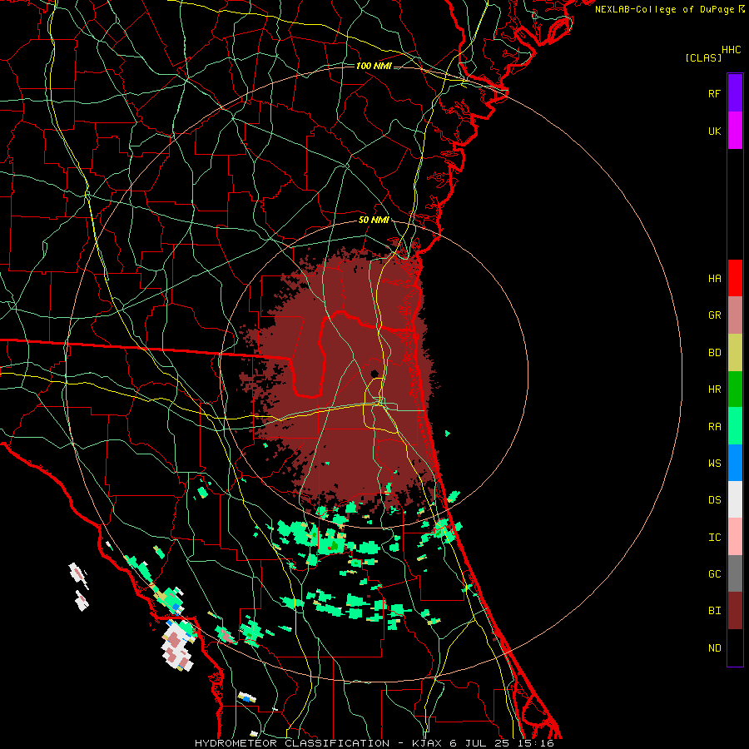
Task: Click the BD legend label
Action: (x=714, y=353)
